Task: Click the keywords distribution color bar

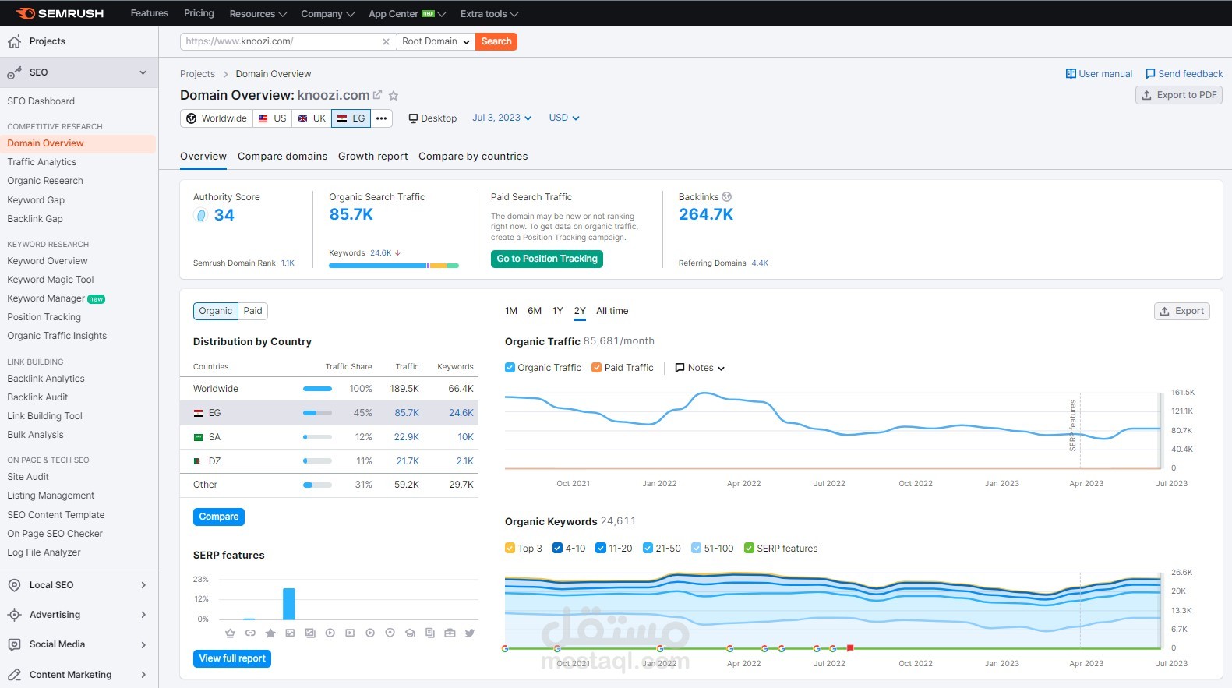Action: pyautogui.click(x=394, y=266)
